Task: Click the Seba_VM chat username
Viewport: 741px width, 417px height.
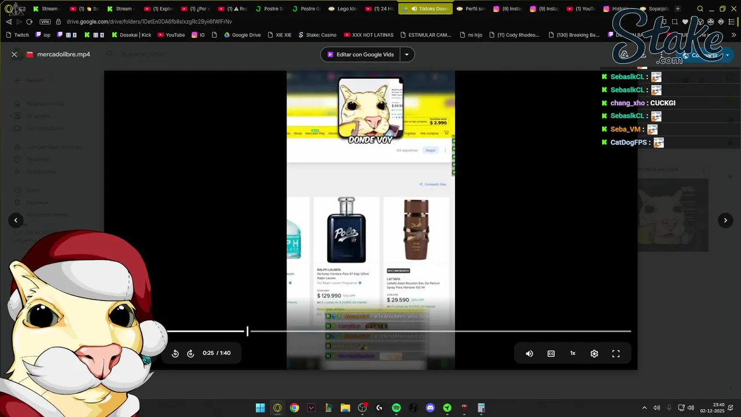Action: click(x=625, y=129)
